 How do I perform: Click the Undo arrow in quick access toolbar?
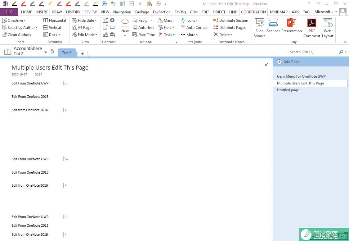(x=113, y=4)
